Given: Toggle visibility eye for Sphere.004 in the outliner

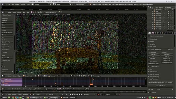Looking at the screenshot, I should click(169, 9).
